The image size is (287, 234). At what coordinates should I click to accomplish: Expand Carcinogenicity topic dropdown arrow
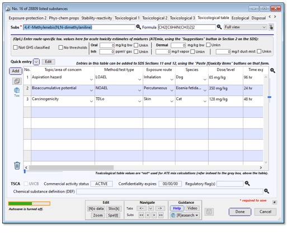(91, 101)
